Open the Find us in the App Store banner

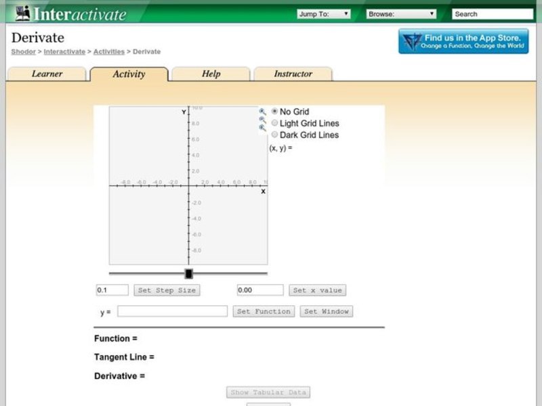coord(463,41)
